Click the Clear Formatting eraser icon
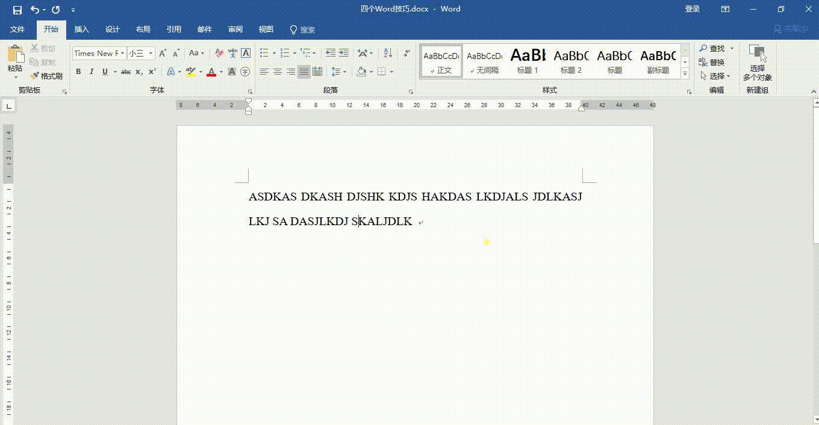Screen dimensions: 819x425 click(219, 53)
